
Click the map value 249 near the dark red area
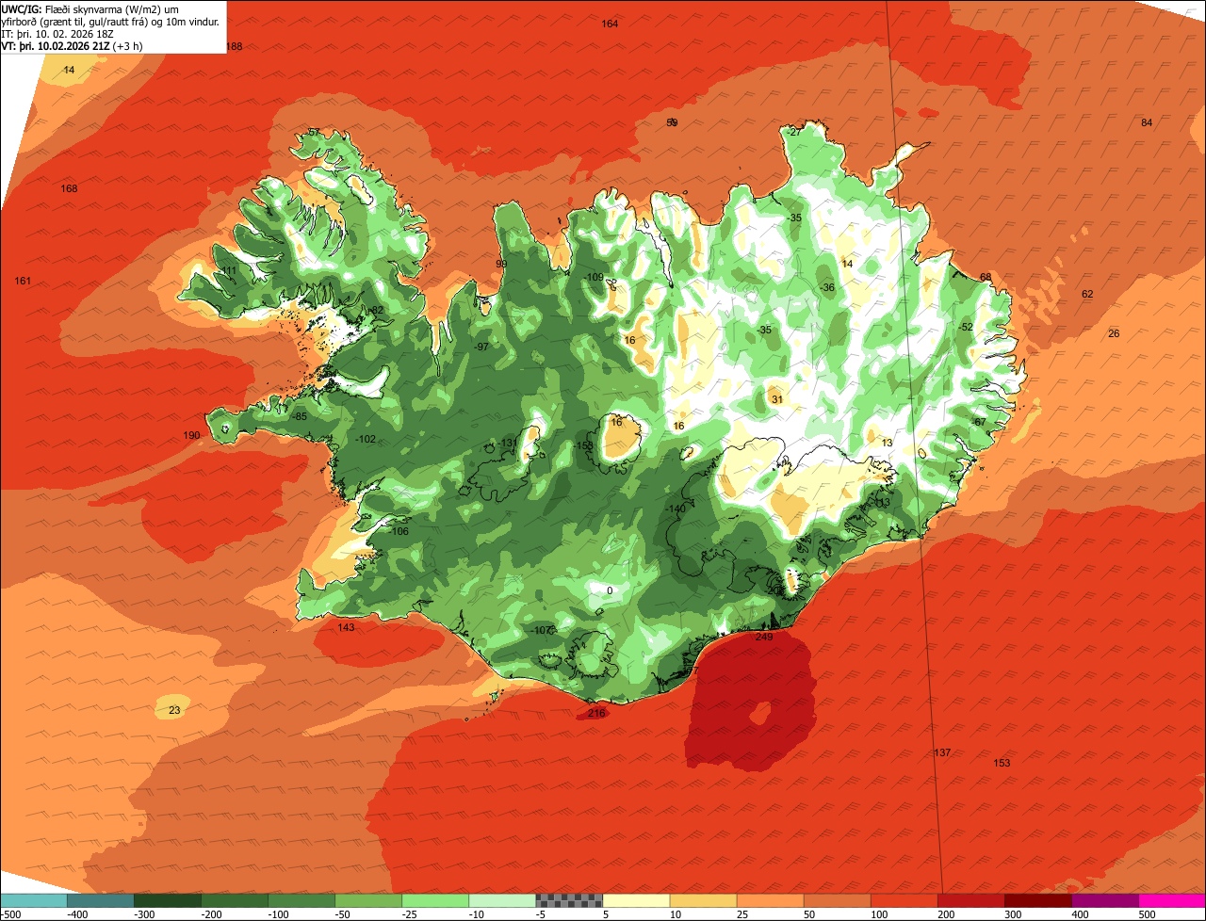pos(764,637)
